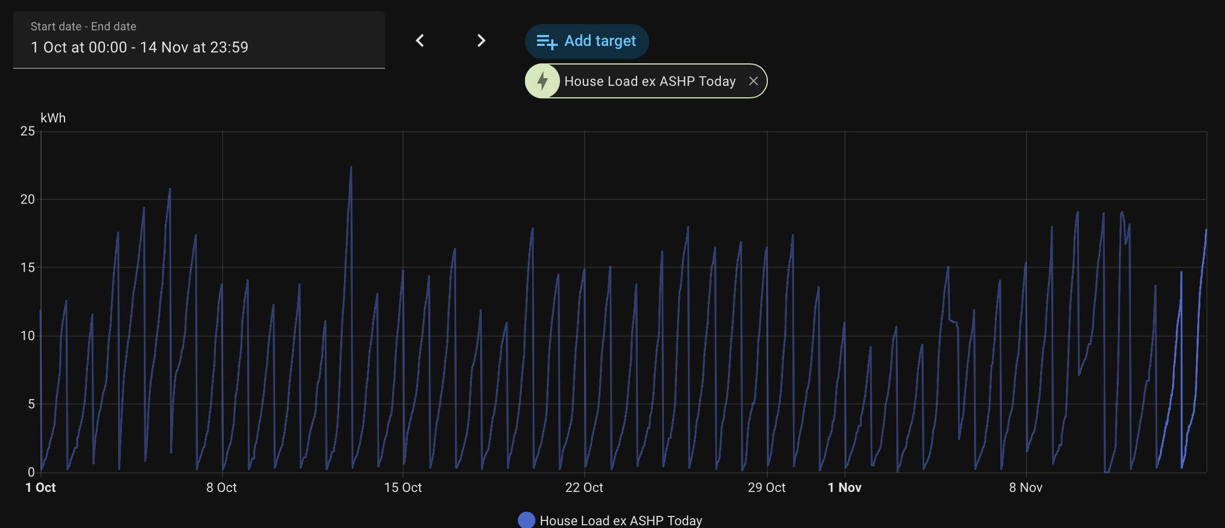The width and height of the screenshot is (1225, 528).
Task: Click the 13 Oct peak on chart
Action: pos(351,167)
